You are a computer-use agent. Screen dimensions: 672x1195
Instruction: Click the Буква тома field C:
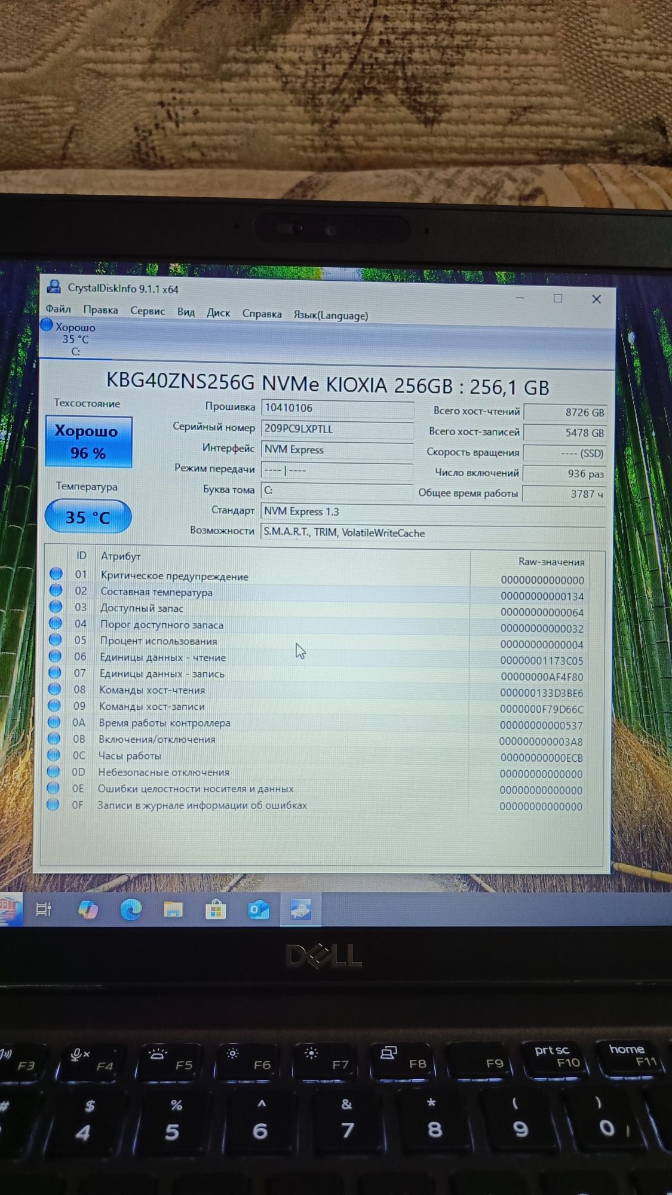[x=337, y=491]
